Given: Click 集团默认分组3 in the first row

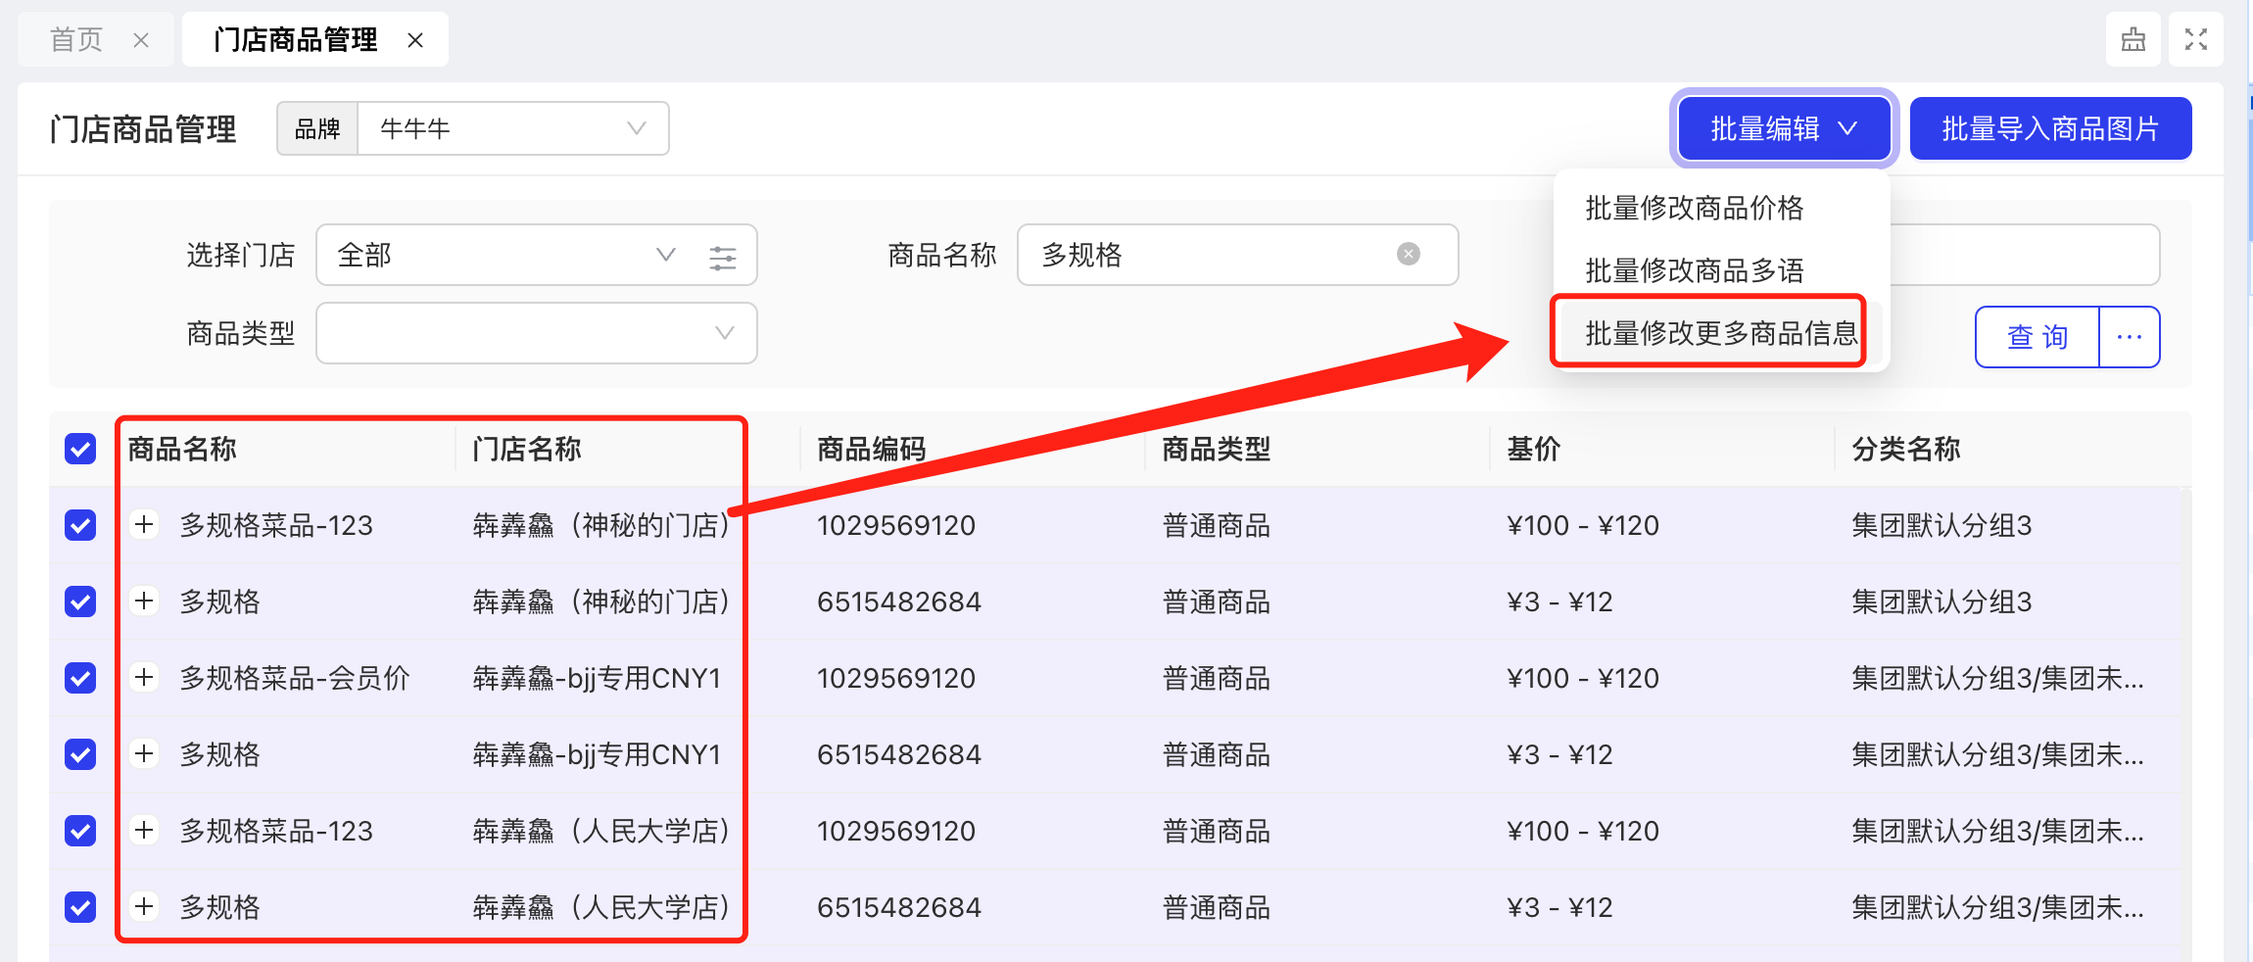Looking at the screenshot, I should (1941, 525).
